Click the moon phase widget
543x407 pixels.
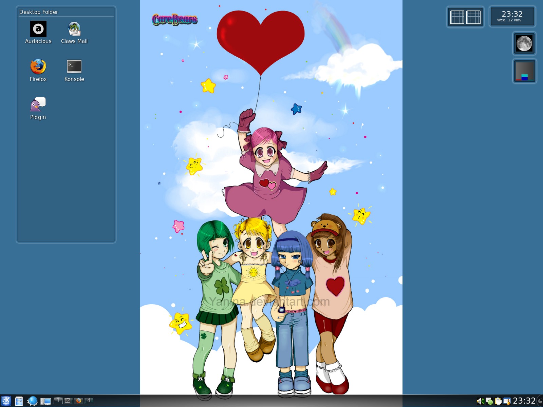pyautogui.click(x=524, y=43)
